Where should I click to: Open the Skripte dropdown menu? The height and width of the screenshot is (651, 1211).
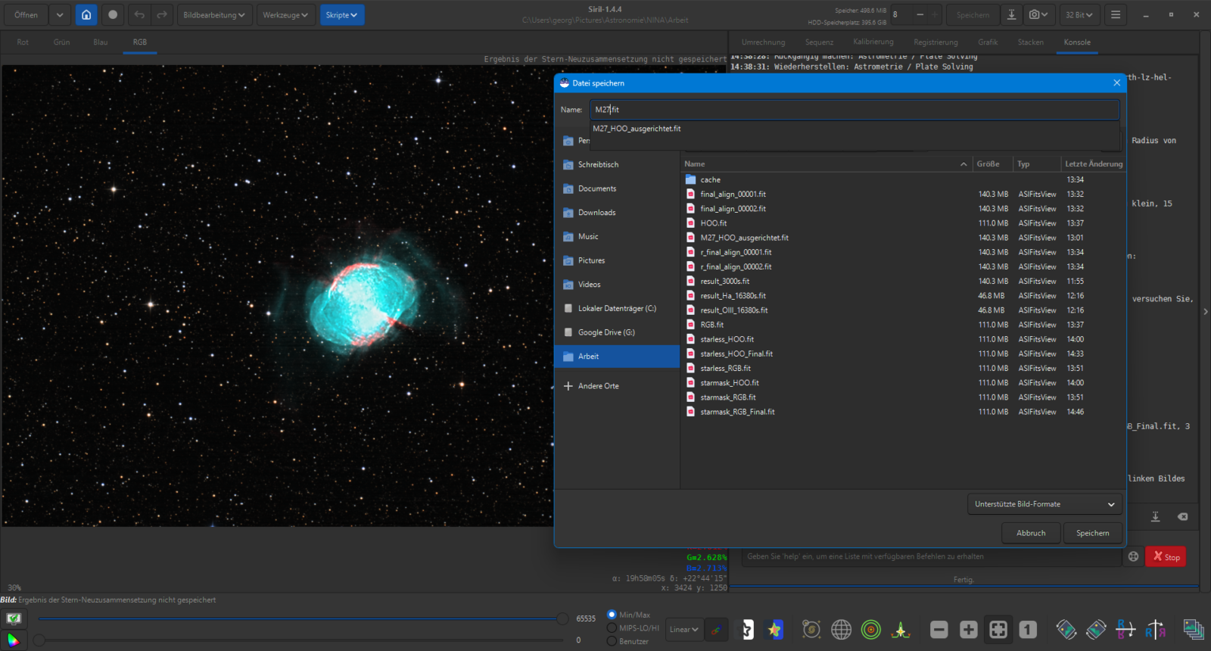[x=341, y=14]
